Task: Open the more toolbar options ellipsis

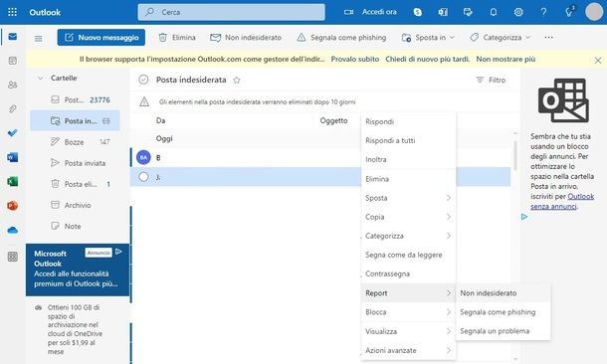Action: [x=548, y=38]
